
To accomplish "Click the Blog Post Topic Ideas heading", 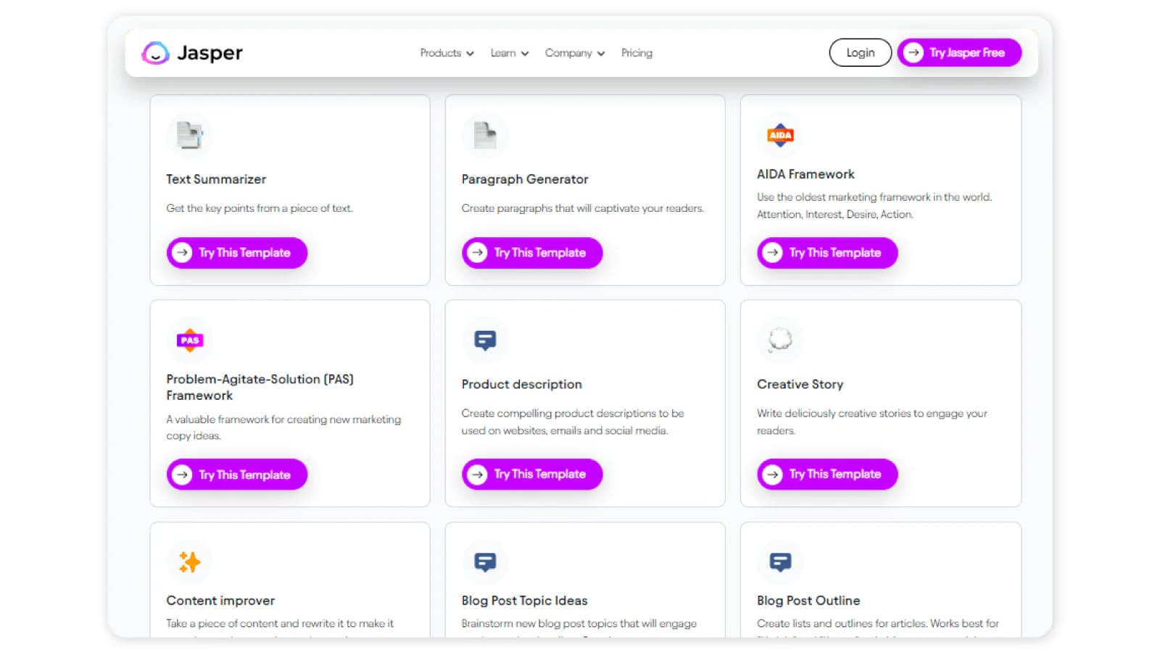I will pyautogui.click(x=524, y=601).
